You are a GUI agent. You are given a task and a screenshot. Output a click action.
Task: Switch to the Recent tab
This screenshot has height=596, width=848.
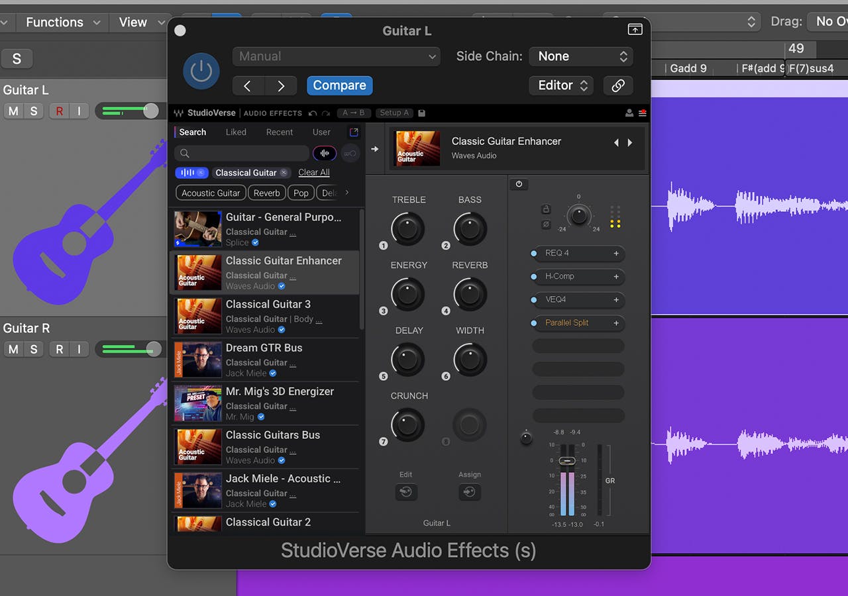280,132
